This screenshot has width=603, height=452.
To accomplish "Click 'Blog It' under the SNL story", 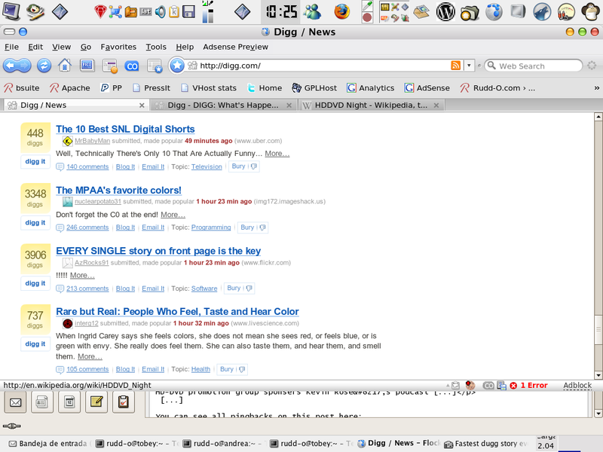I will [125, 166].
